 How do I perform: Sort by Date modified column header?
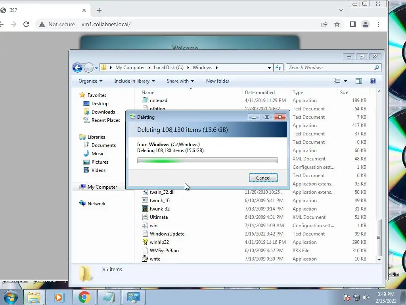coord(260,92)
